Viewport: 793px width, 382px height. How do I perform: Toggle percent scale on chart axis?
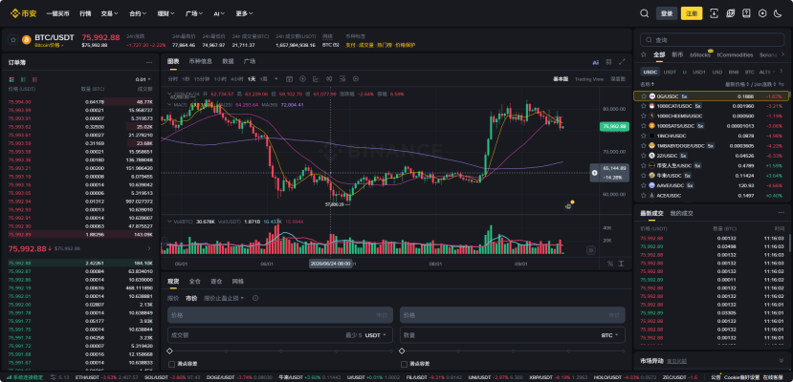pyautogui.click(x=610, y=264)
